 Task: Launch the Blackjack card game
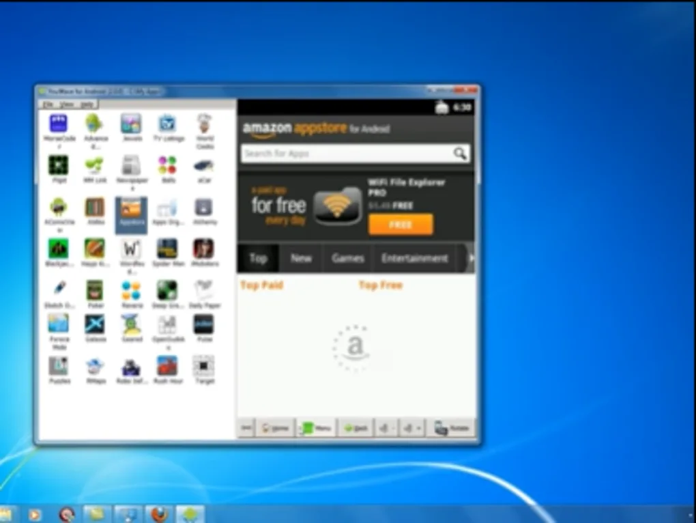(x=59, y=249)
